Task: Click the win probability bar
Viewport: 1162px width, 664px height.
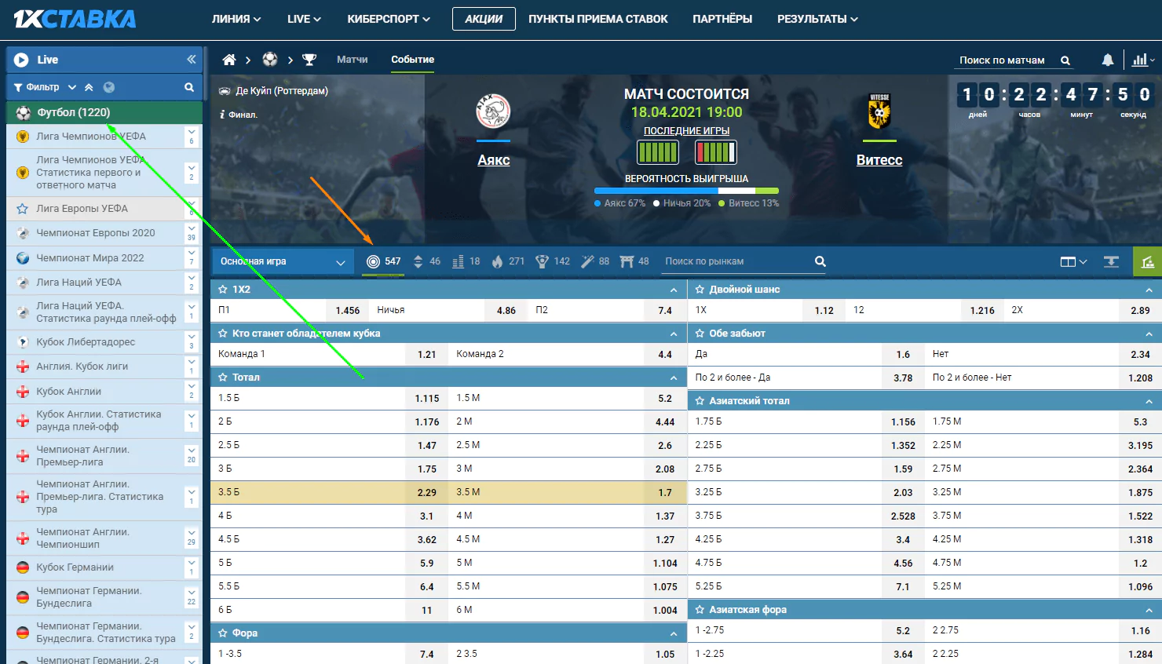Action: coord(686,191)
